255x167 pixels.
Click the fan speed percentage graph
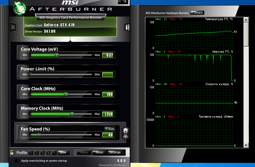click(194, 100)
